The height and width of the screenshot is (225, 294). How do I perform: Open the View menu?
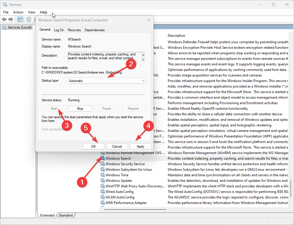[x=32, y=12]
